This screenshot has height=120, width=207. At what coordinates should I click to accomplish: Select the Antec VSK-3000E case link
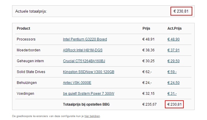pyautogui.click(x=77, y=83)
